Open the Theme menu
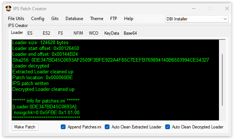This screenshot has height=139, width=234. click(x=97, y=19)
